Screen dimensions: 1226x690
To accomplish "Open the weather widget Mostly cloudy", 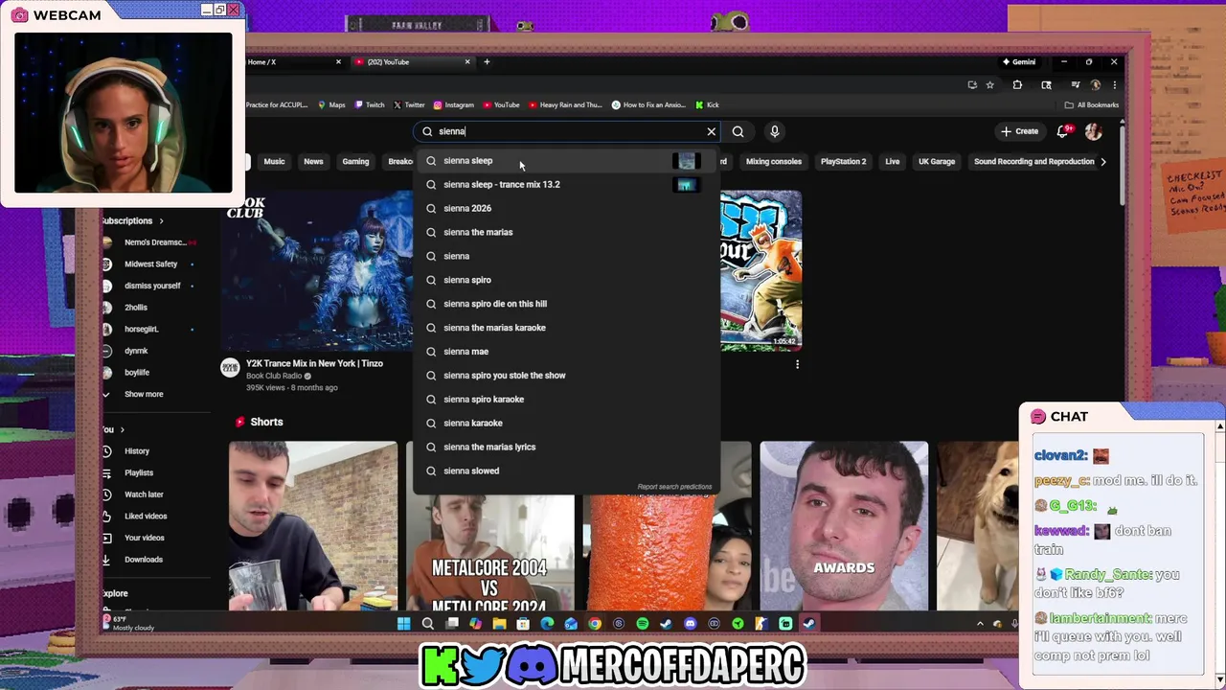I will coord(127,623).
